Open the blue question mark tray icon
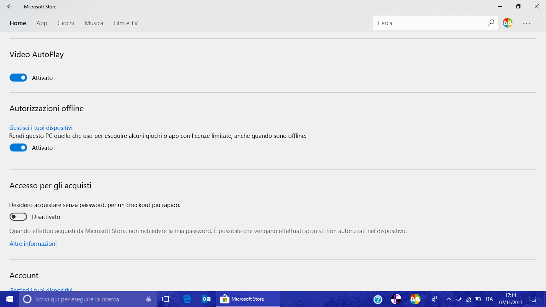Image resolution: width=546 pixels, height=307 pixels. 378,299
